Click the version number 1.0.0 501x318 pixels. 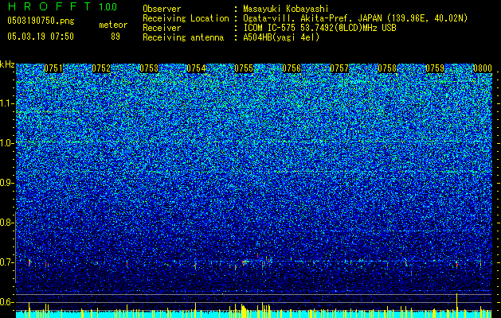coord(108,6)
